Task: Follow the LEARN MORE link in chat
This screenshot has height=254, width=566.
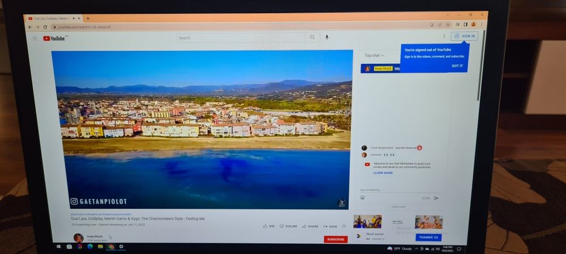Action: click(383, 173)
